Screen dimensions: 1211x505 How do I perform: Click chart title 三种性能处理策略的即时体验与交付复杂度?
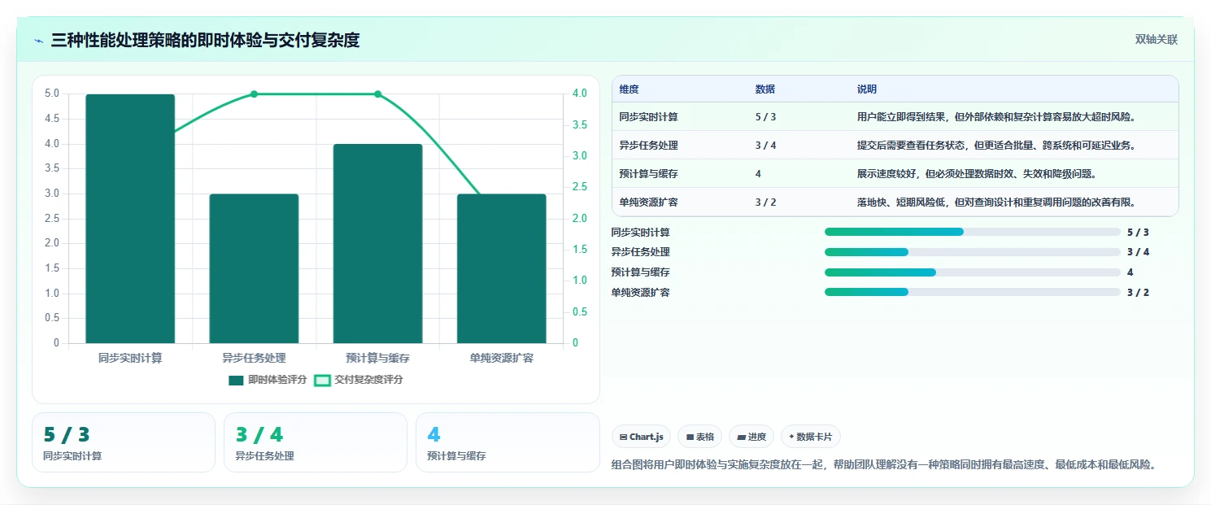(x=205, y=40)
